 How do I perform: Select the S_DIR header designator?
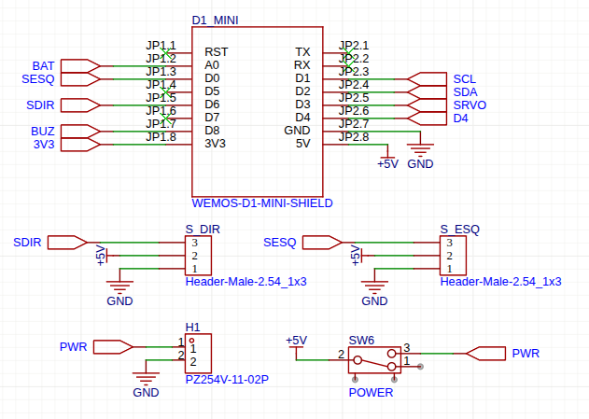point(203,230)
